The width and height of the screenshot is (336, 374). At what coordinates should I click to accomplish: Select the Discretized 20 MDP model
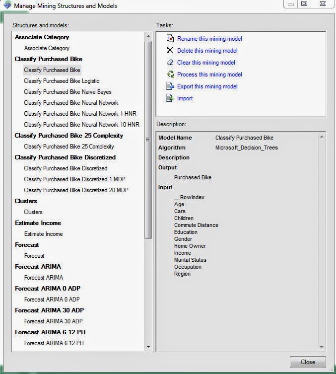tap(76, 190)
